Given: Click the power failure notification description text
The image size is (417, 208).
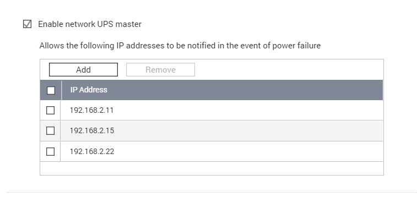Looking at the screenshot, I should click(x=180, y=46).
